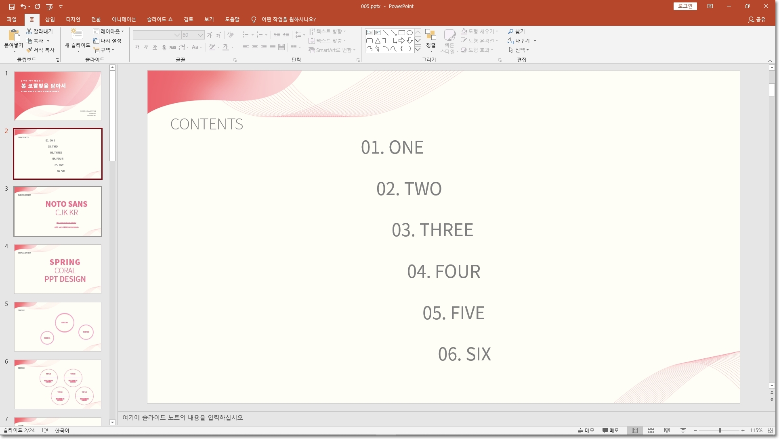Open Change Case (Aa) dropdown
The image size is (779, 439).
coord(197,47)
